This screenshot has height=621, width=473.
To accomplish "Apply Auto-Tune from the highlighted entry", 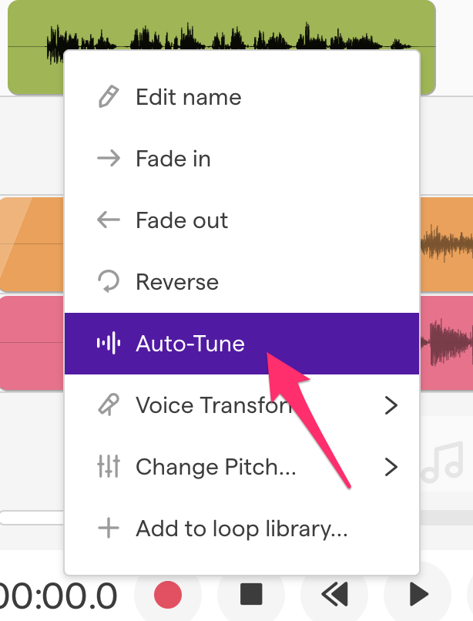I will pyautogui.click(x=190, y=344).
